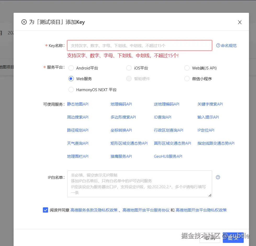Click the red Key name validation message

123,56
